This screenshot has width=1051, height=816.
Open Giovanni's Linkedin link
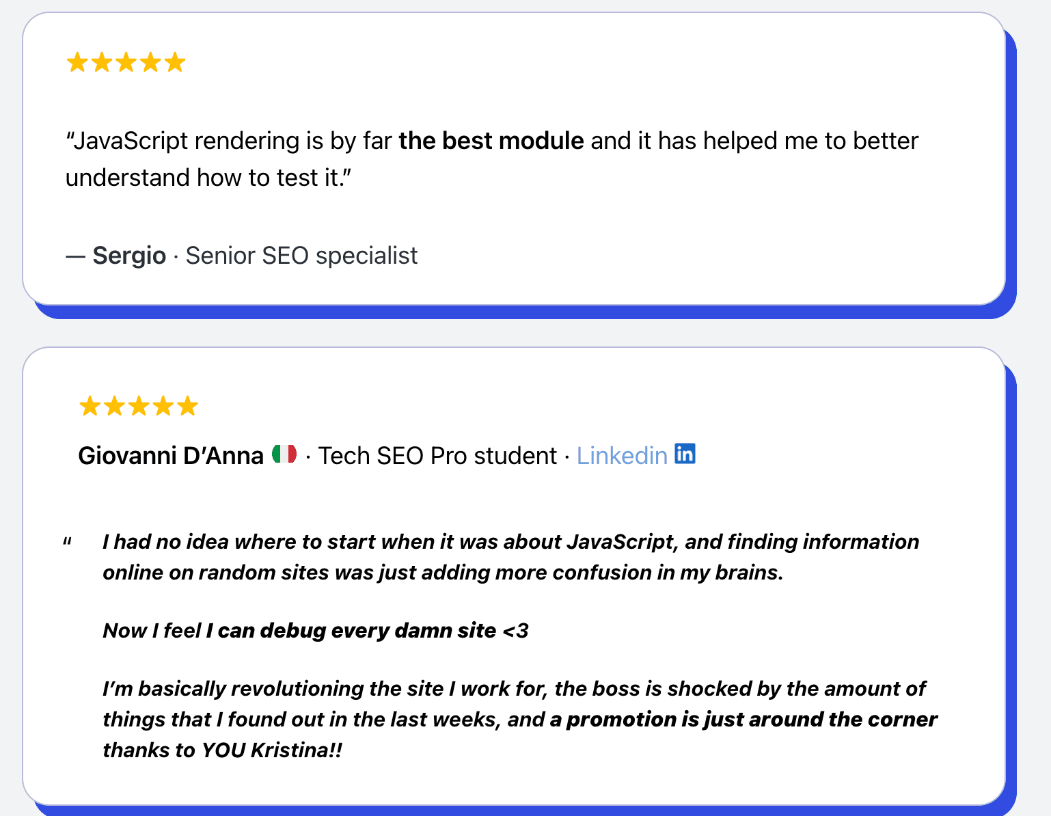pos(622,456)
